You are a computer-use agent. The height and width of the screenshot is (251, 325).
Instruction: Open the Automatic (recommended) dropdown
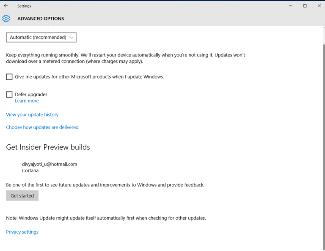pos(41,38)
